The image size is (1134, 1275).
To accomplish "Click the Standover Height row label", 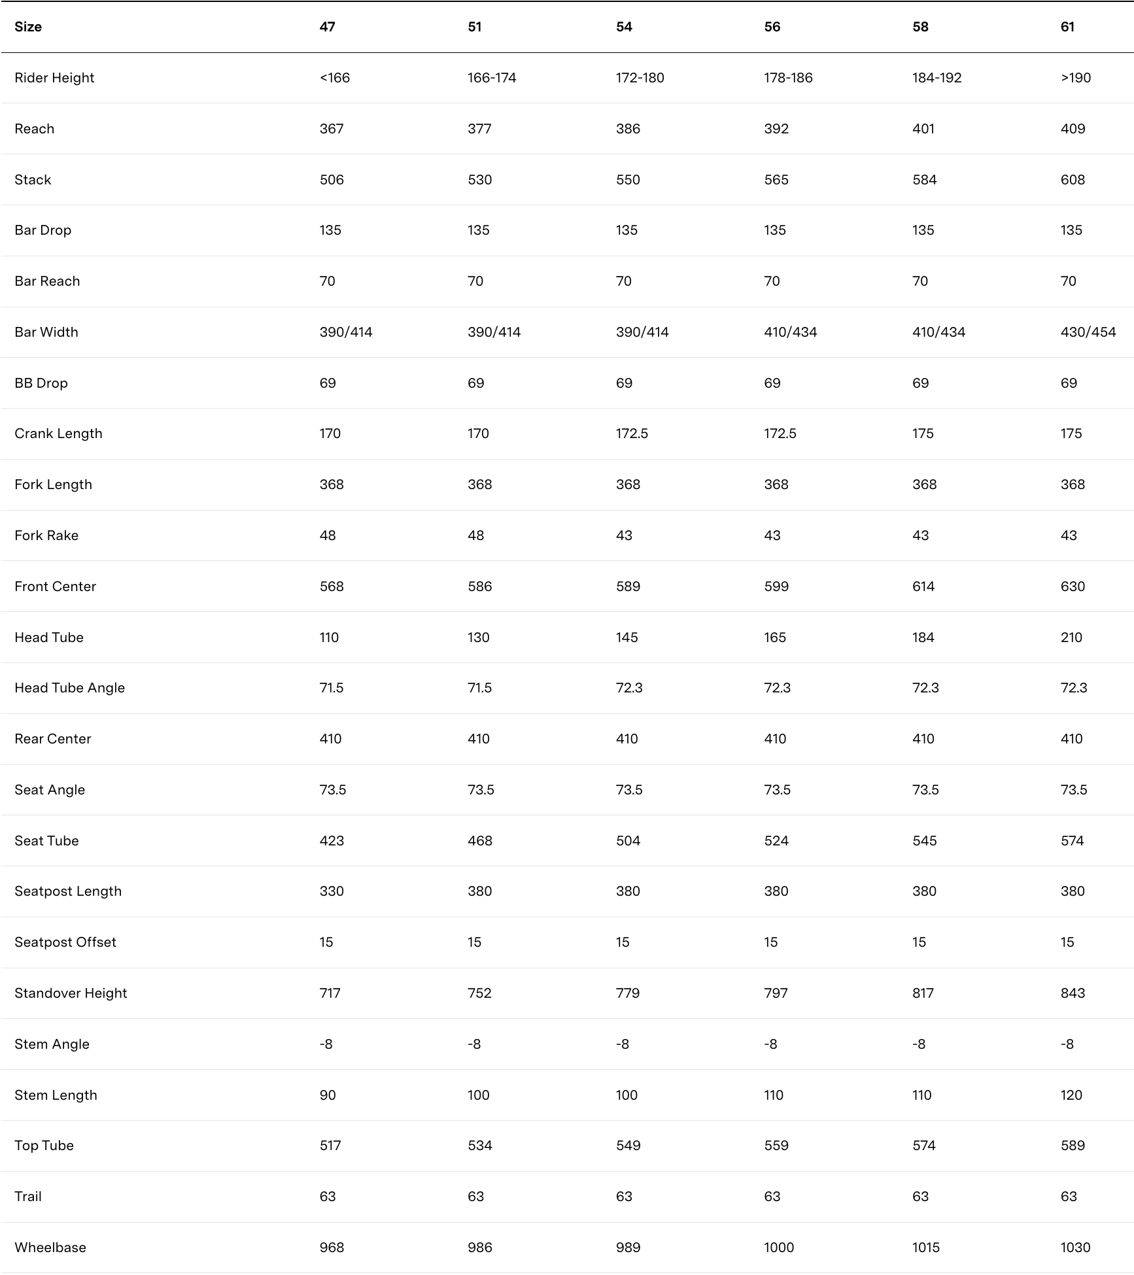I will (71, 993).
